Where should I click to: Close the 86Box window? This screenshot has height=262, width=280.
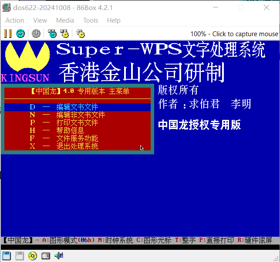[267, 7]
